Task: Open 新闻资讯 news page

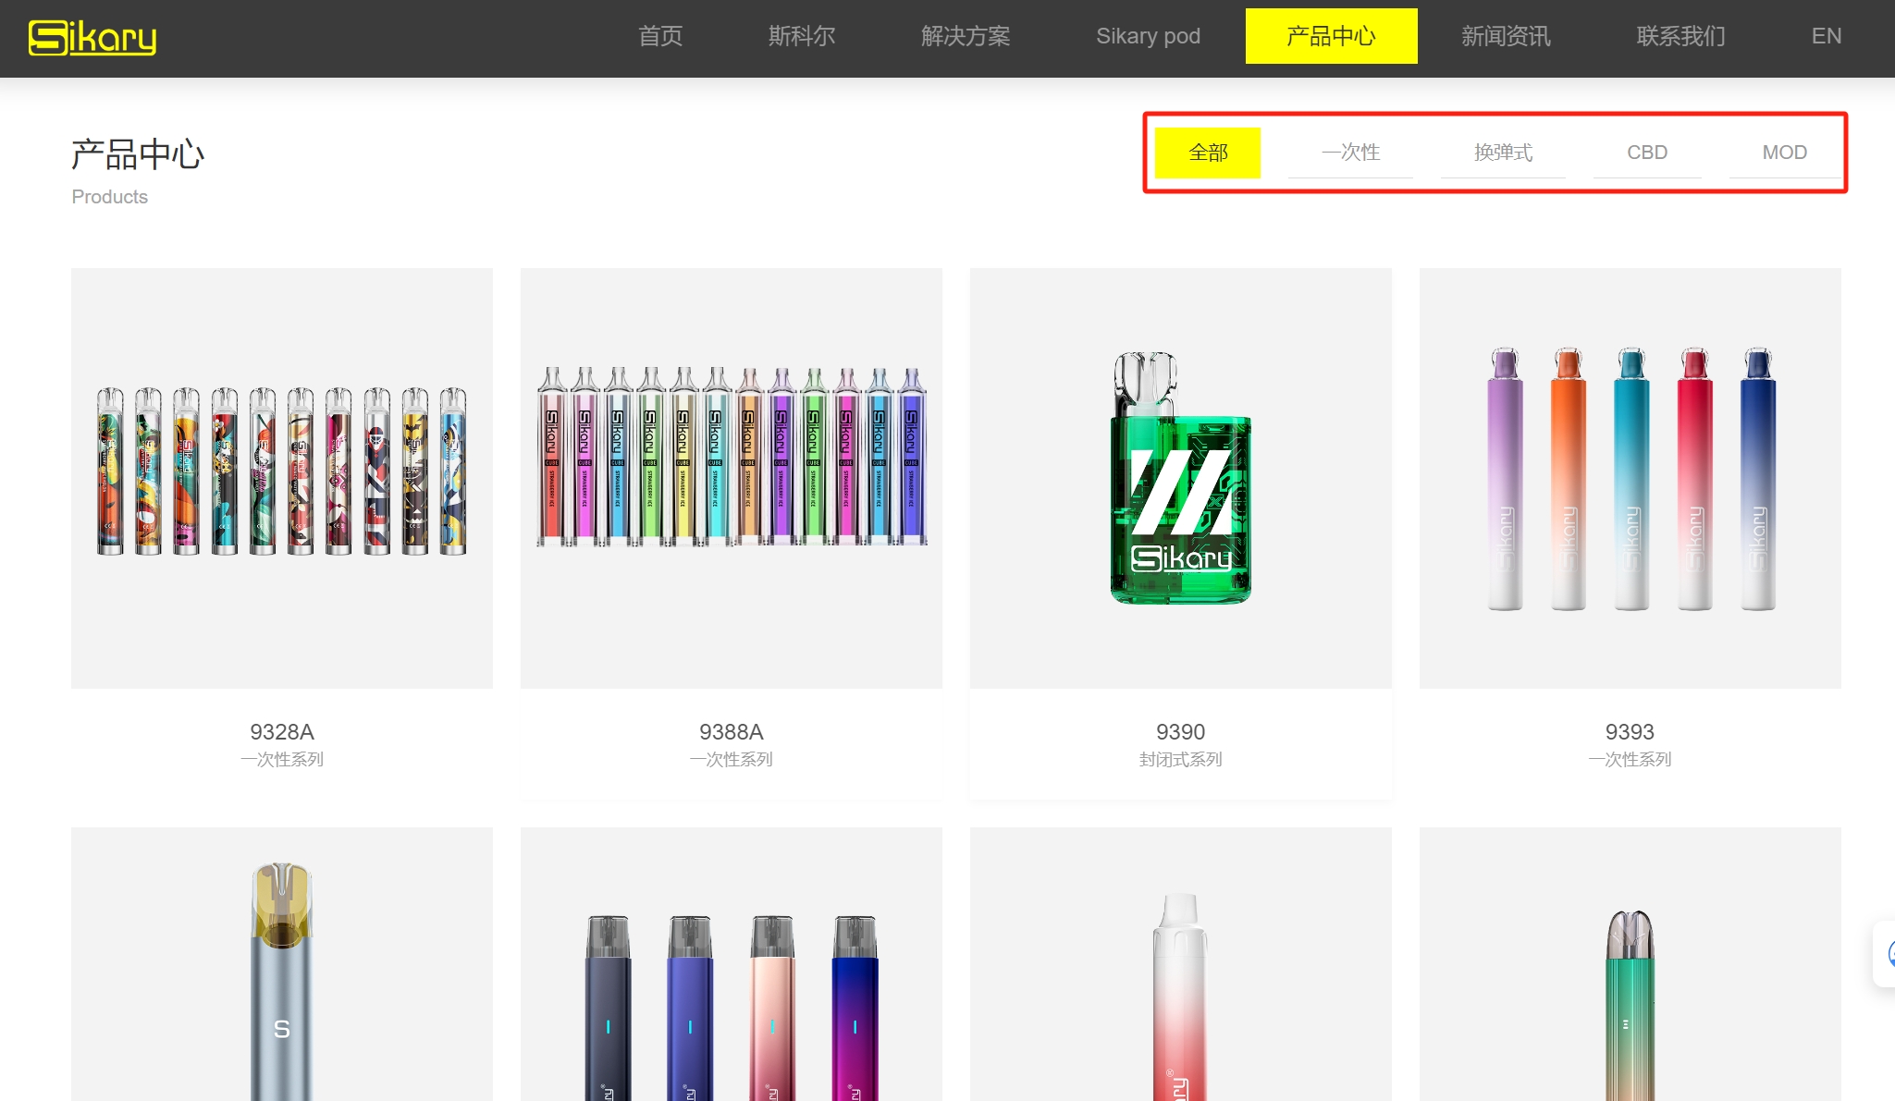Action: [x=1506, y=36]
